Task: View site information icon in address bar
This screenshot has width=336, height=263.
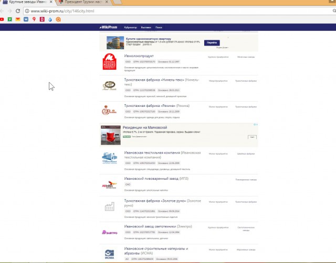Action: [27, 11]
